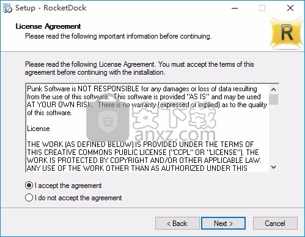
Task: Go back with the < Back button
Action: (x=177, y=224)
